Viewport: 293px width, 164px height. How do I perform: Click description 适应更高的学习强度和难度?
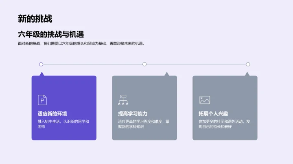coord(144,124)
